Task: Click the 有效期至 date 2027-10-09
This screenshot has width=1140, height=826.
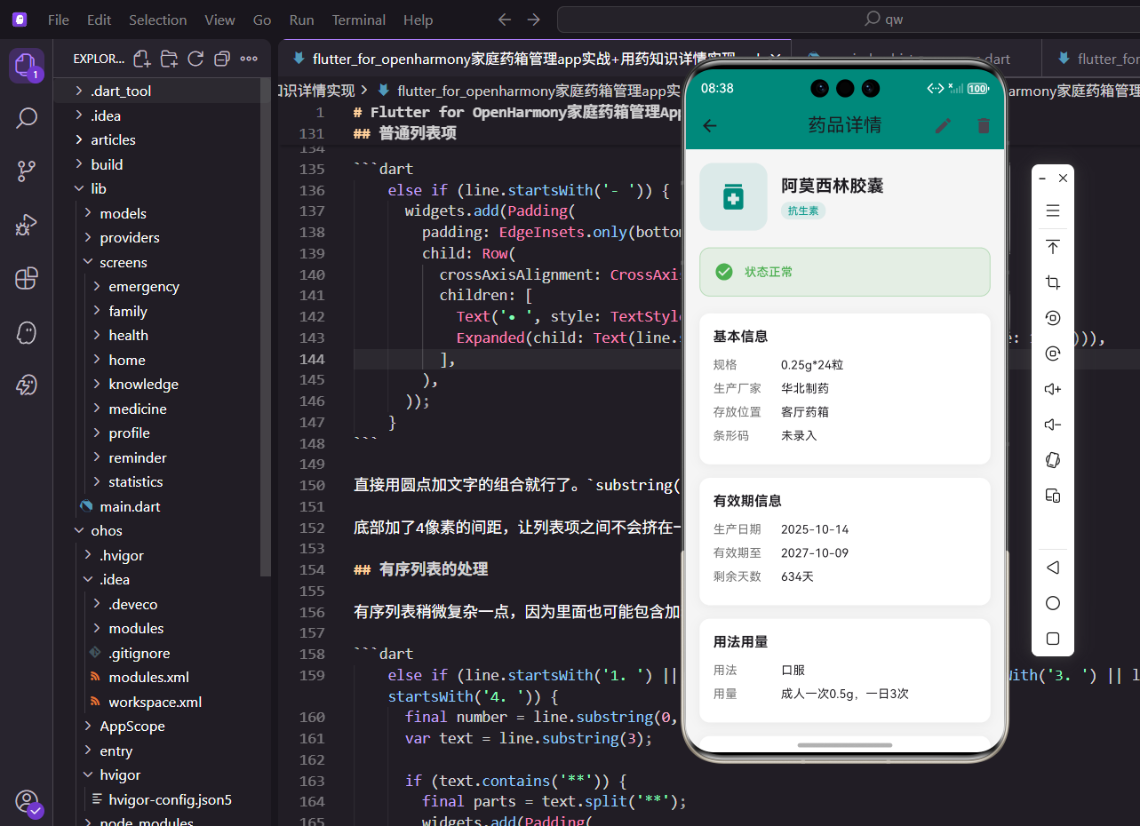Action: click(x=815, y=552)
